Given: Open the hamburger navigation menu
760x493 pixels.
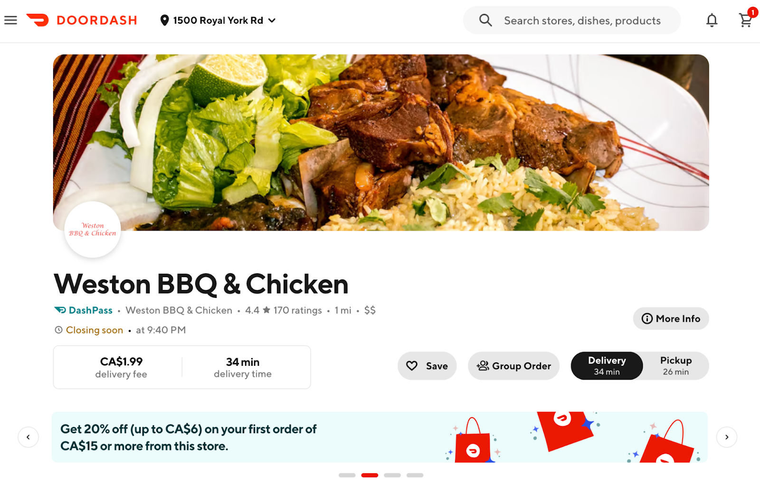Looking at the screenshot, I should (x=10, y=20).
